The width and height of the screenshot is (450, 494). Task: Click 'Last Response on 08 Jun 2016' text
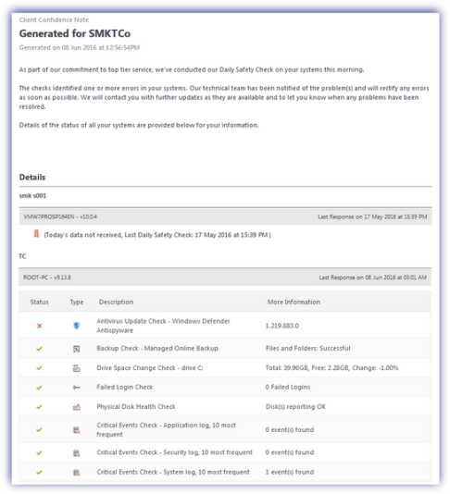click(x=373, y=278)
